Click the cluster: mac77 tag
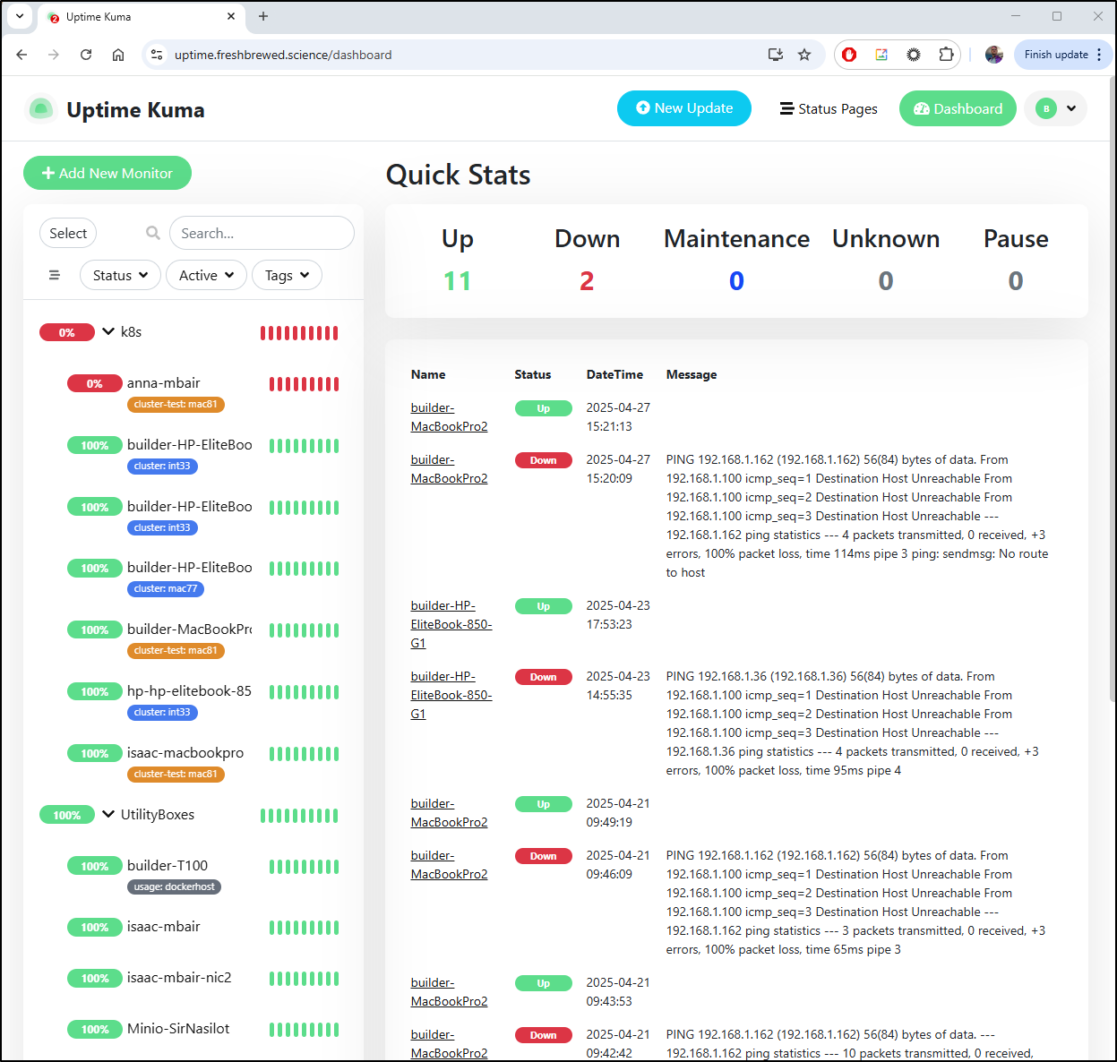Image resolution: width=1117 pixels, height=1062 pixels. pos(166,588)
